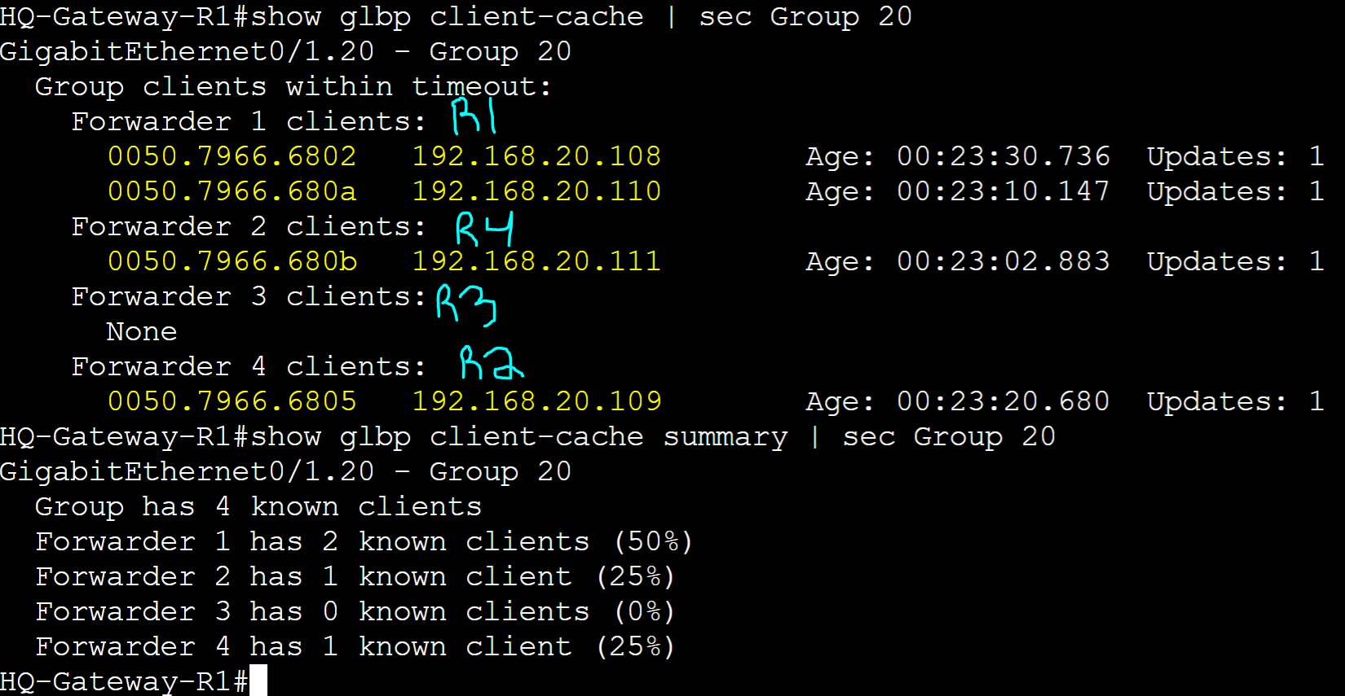Viewport: 1345px width, 696px height.
Task: Click the 'show glbp client-cache summary' command text
Action: pos(519,437)
